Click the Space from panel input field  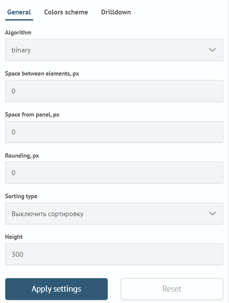coord(114,132)
